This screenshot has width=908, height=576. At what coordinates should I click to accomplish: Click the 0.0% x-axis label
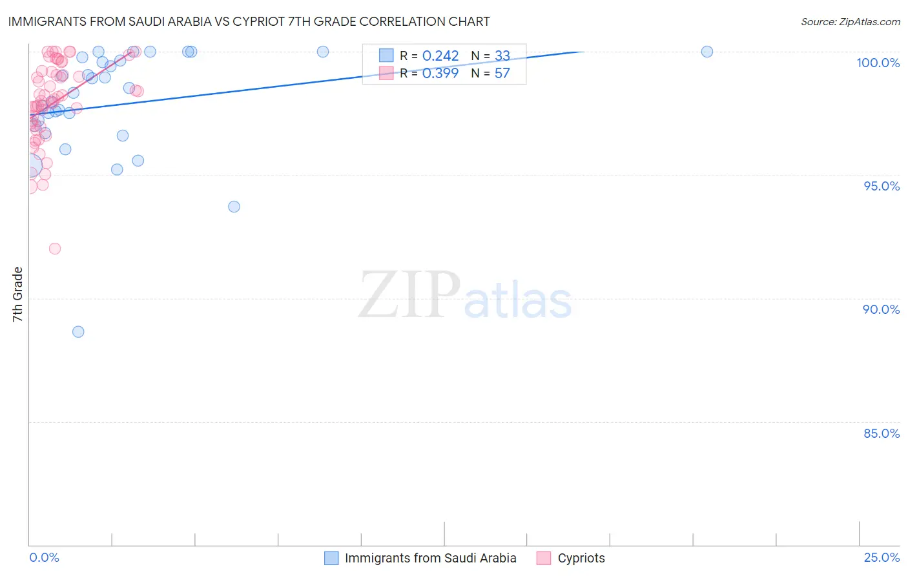44,557
